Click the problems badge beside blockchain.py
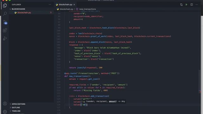Image resolution: width=203 pixels, height=114 pixels. click(51, 13)
